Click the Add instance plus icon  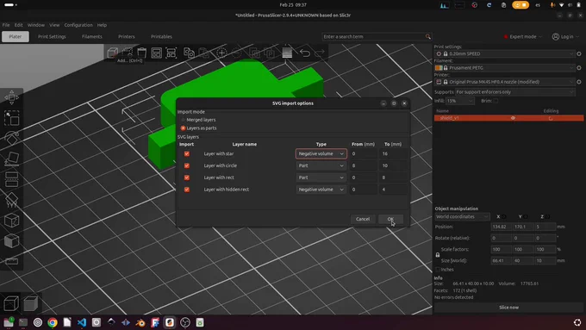point(221,53)
